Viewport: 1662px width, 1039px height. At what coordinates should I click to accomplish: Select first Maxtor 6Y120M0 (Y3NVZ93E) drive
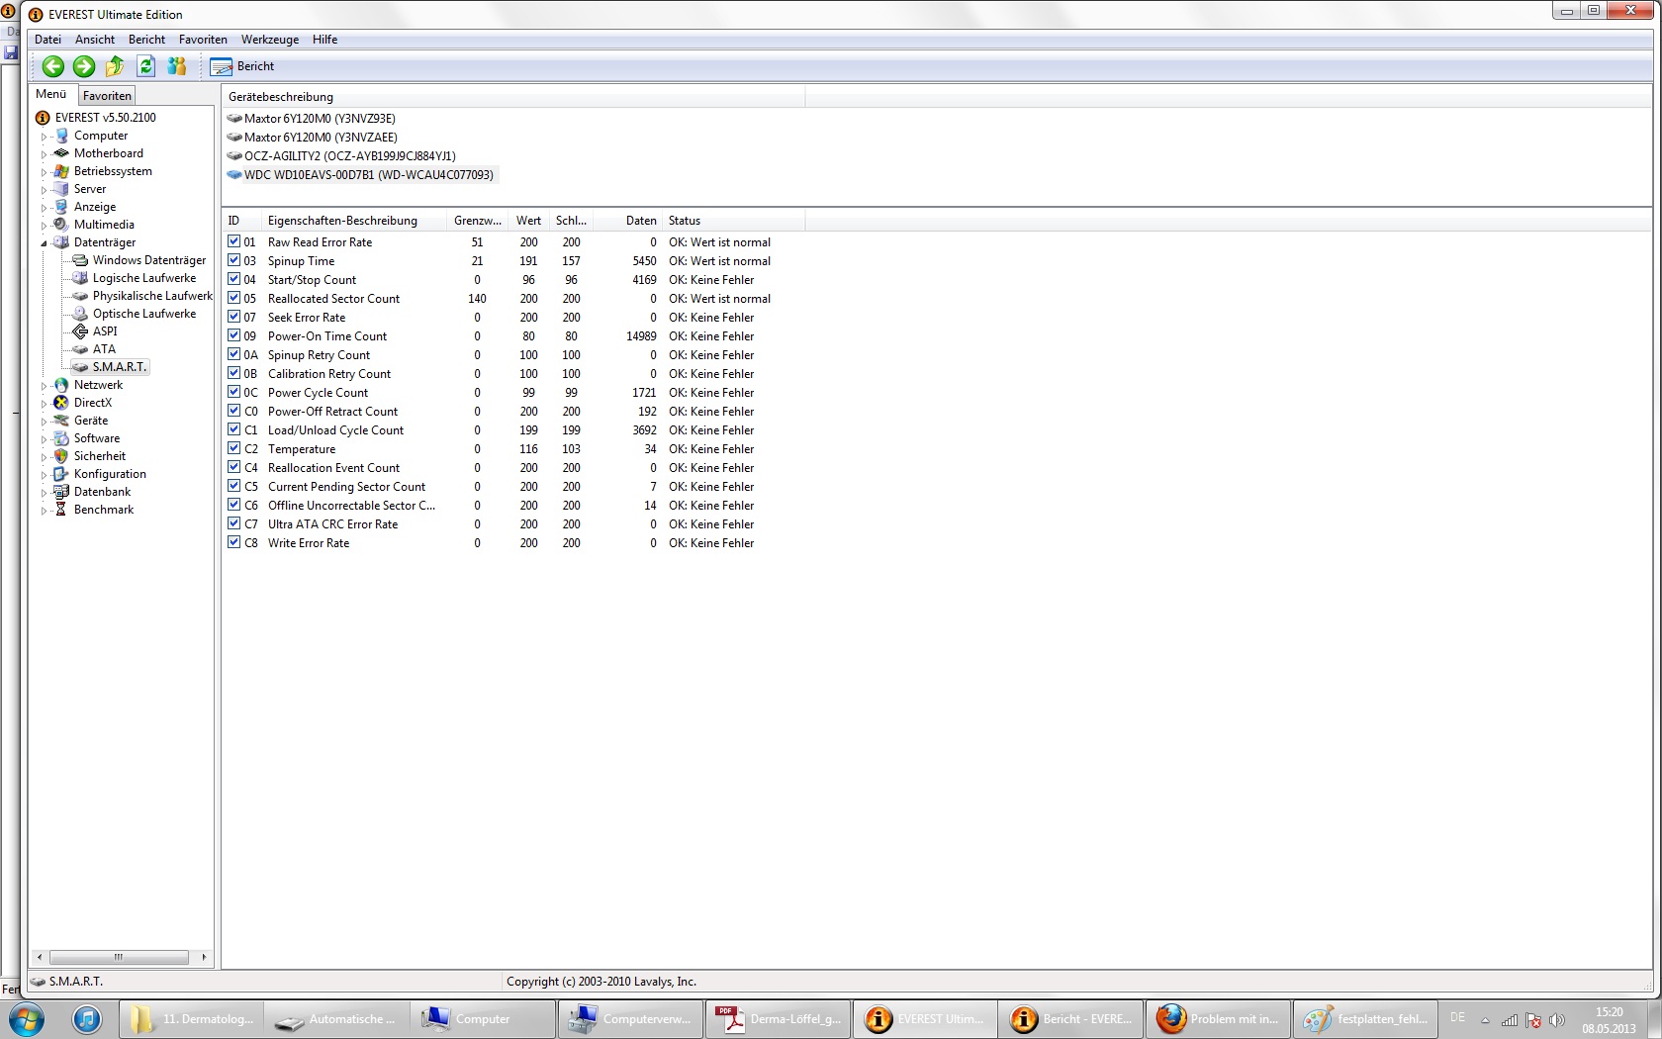tap(320, 119)
